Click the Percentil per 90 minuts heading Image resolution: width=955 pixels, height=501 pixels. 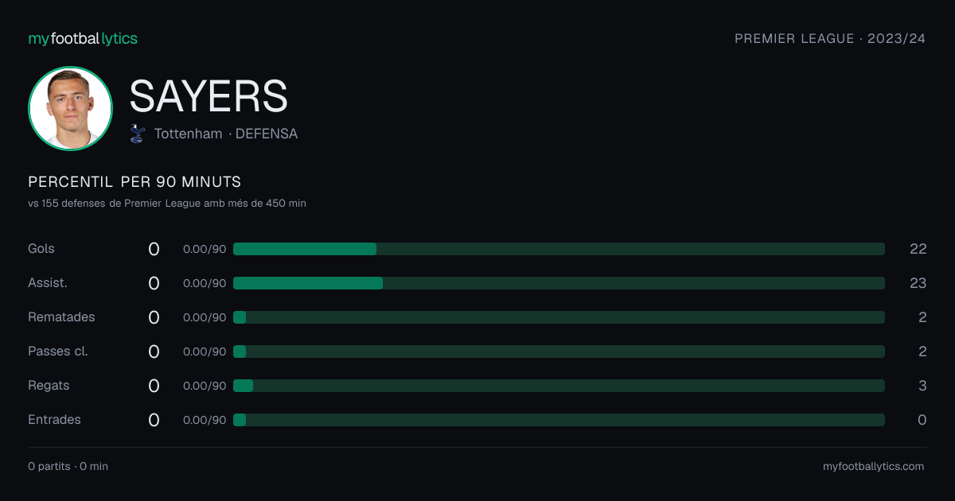click(x=134, y=181)
